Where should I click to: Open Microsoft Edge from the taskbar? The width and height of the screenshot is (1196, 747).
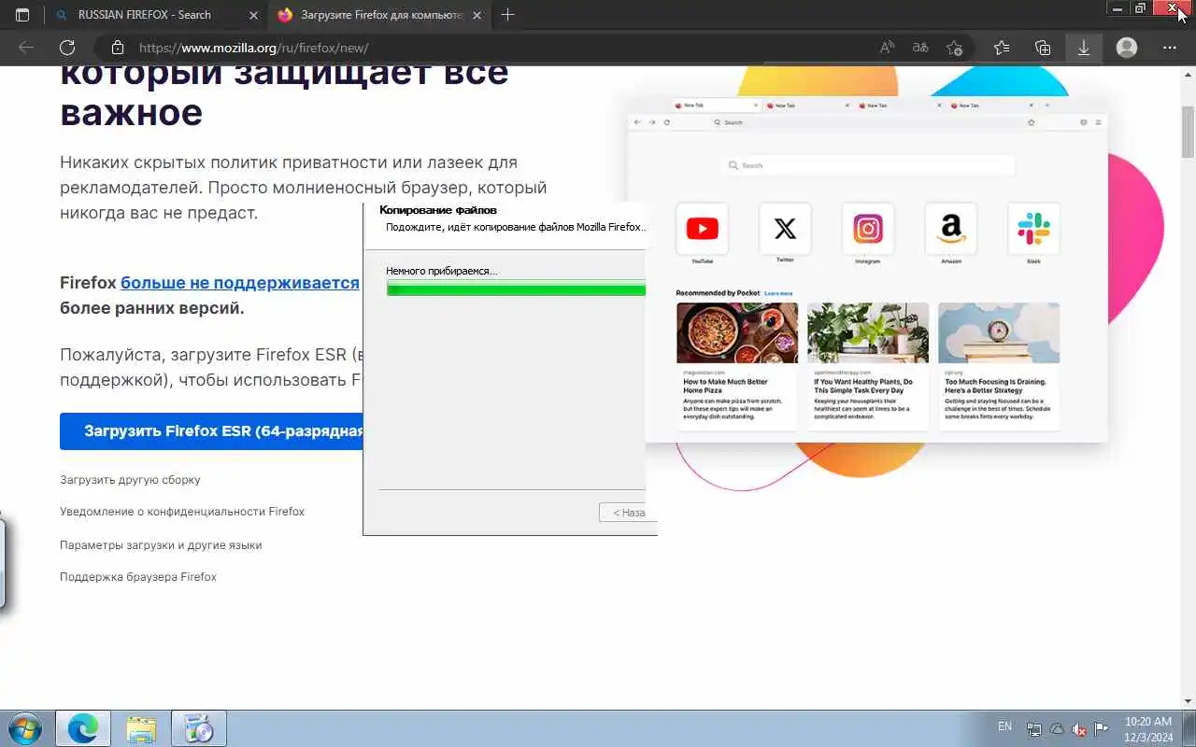[83, 728]
